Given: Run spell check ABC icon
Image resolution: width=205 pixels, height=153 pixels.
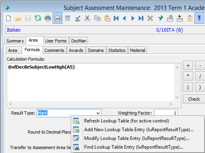Looking at the screenshot, I should click(77, 18).
